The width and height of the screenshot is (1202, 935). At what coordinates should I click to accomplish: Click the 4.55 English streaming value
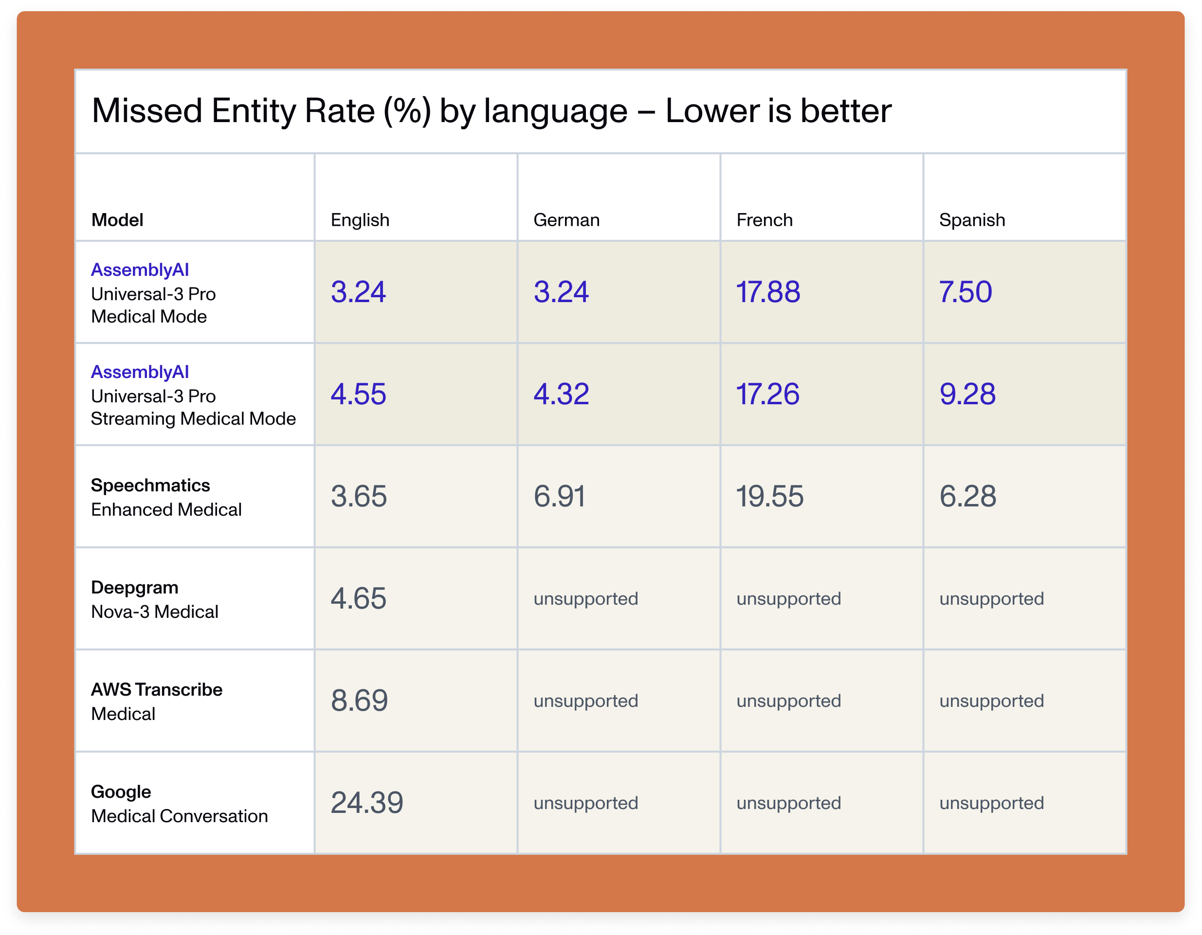tap(358, 394)
